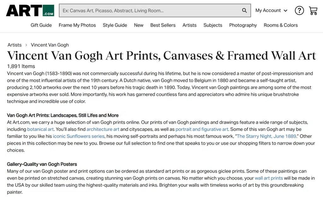Open the Photography menu item
Screen dimensions: 323x201
[243, 25]
